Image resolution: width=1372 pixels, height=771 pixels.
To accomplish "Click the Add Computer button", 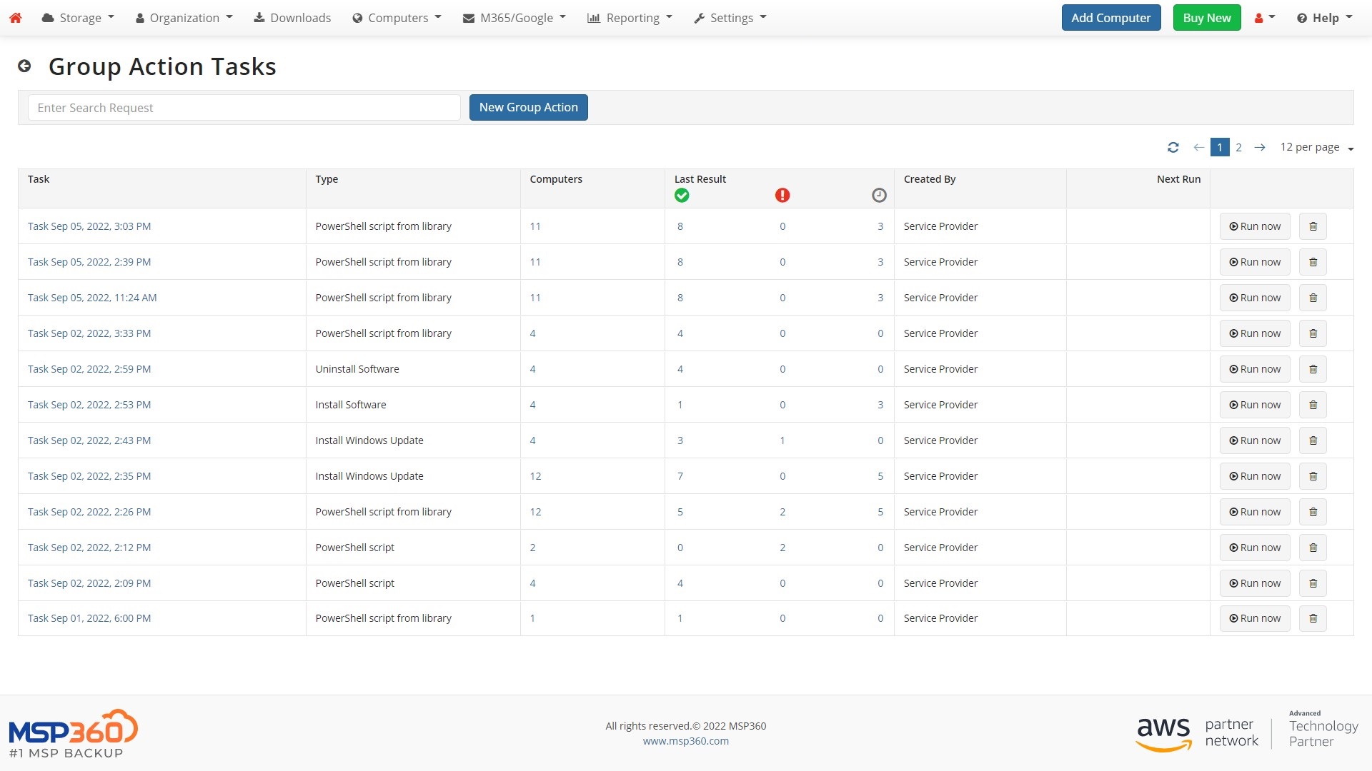I will pyautogui.click(x=1111, y=18).
